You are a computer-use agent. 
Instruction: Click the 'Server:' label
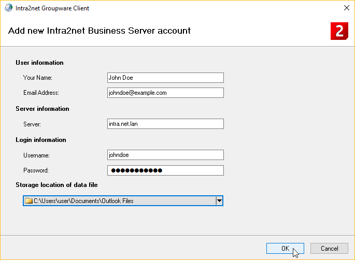point(32,124)
